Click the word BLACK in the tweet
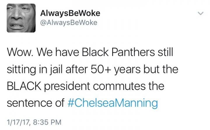The width and height of the screenshot is (210, 130). tap(24, 86)
